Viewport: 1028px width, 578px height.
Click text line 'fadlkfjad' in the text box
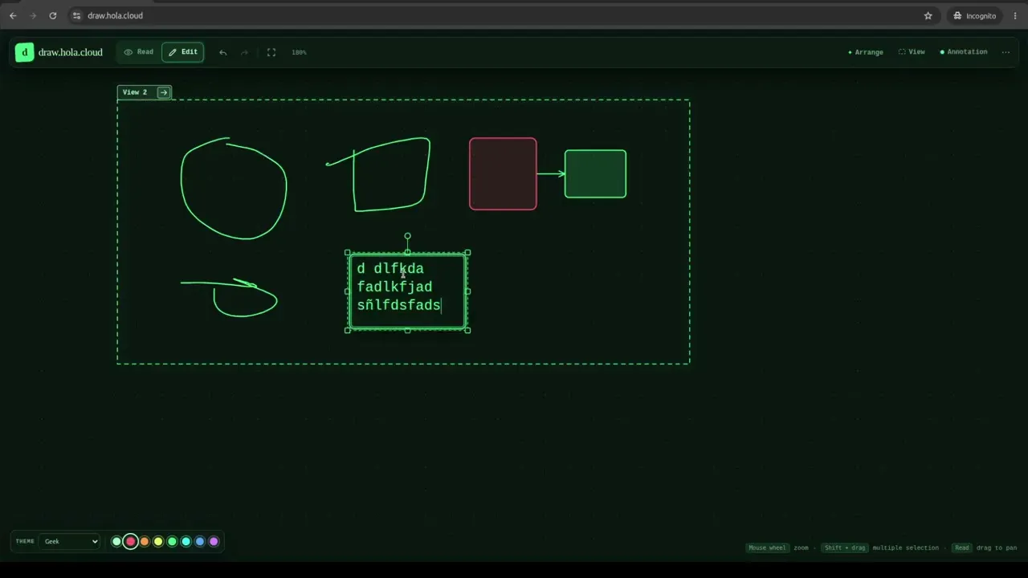point(394,287)
